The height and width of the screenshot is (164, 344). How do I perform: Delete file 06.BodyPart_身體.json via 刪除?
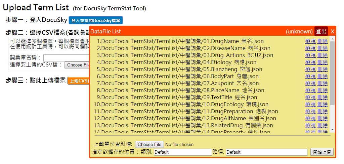click(322, 76)
